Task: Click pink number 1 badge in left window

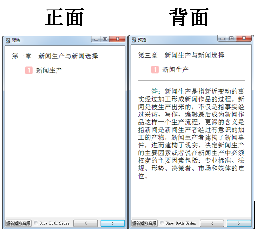Action: pyautogui.click(x=29, y=70)
